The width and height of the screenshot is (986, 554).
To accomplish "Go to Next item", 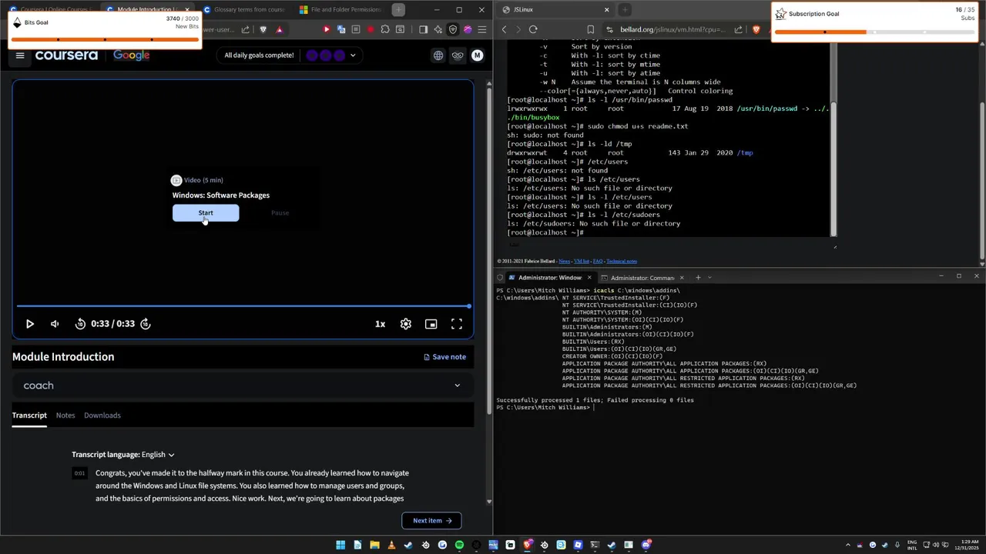I will tap(431, 521).
